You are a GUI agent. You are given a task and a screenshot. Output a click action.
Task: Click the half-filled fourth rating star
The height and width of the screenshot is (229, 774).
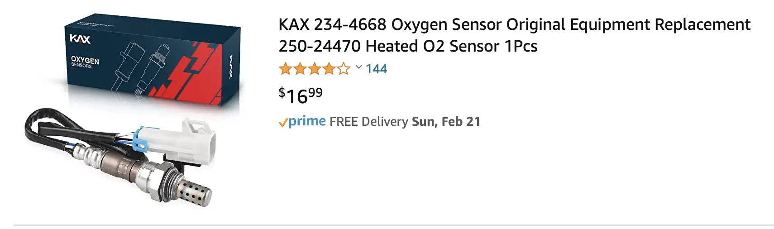(x=329, y=69)
